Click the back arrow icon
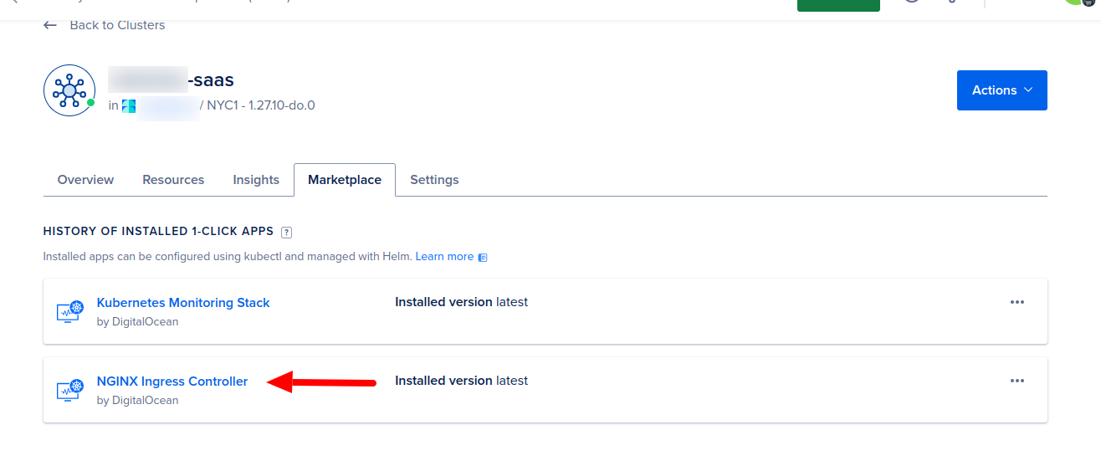This screenshot has width=1101, height=466. tap(50, 25)
